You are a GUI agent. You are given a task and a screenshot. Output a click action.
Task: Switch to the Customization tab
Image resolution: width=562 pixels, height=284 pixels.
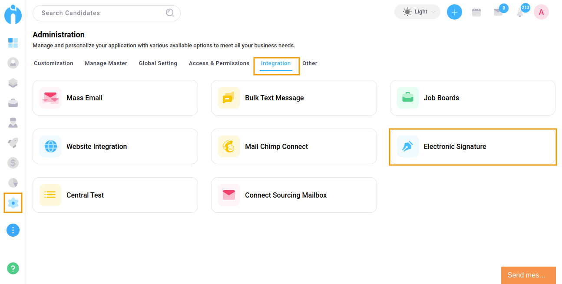tap(53, 63)
